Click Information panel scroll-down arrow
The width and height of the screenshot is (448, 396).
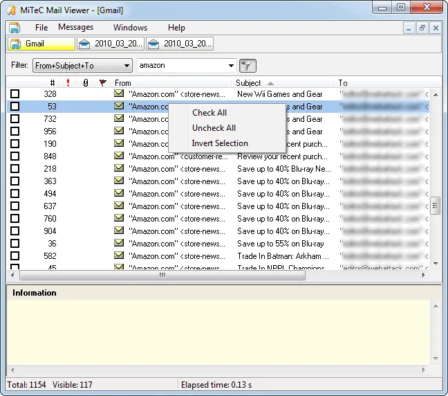pyautogui.click(x=436, y=359)
